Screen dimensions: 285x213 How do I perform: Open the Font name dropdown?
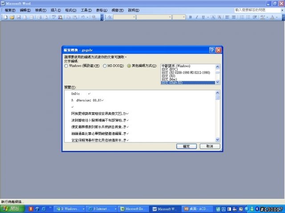click(x=170, y=17)
